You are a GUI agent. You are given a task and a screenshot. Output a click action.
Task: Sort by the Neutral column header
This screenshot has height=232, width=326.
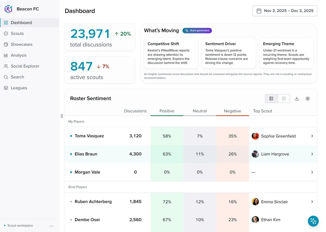point(200,111)
